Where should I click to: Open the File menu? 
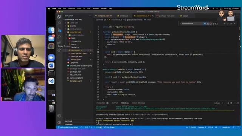pos(59,9)
